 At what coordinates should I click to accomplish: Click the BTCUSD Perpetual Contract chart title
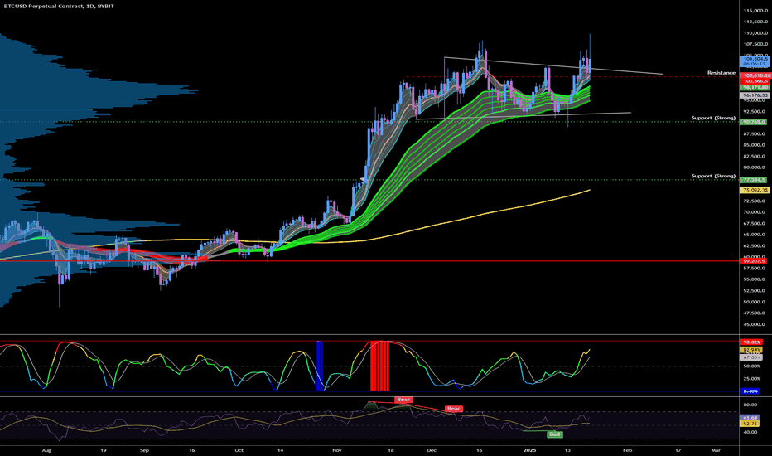pos(59,7)
